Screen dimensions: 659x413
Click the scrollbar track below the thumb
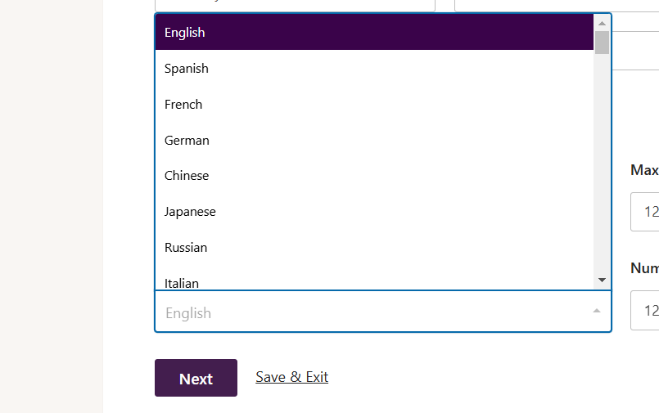(x=602, y=164)
